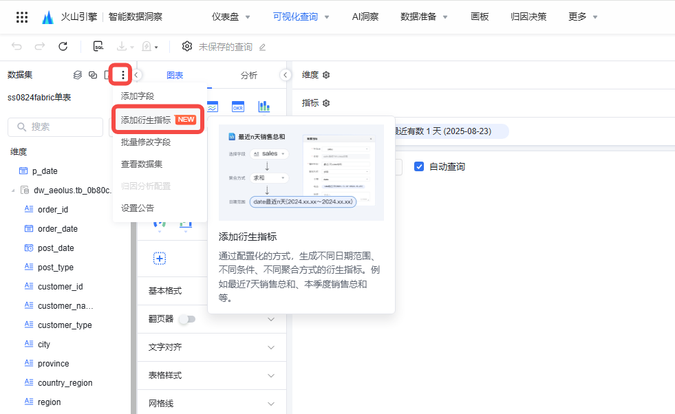Image resolution: width=675 pixels, height=414 pixels.
Task: Switch to the 图表 tab
Action: coord(175,76)
